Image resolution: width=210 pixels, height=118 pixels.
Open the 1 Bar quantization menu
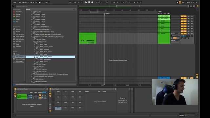(47, 2)
